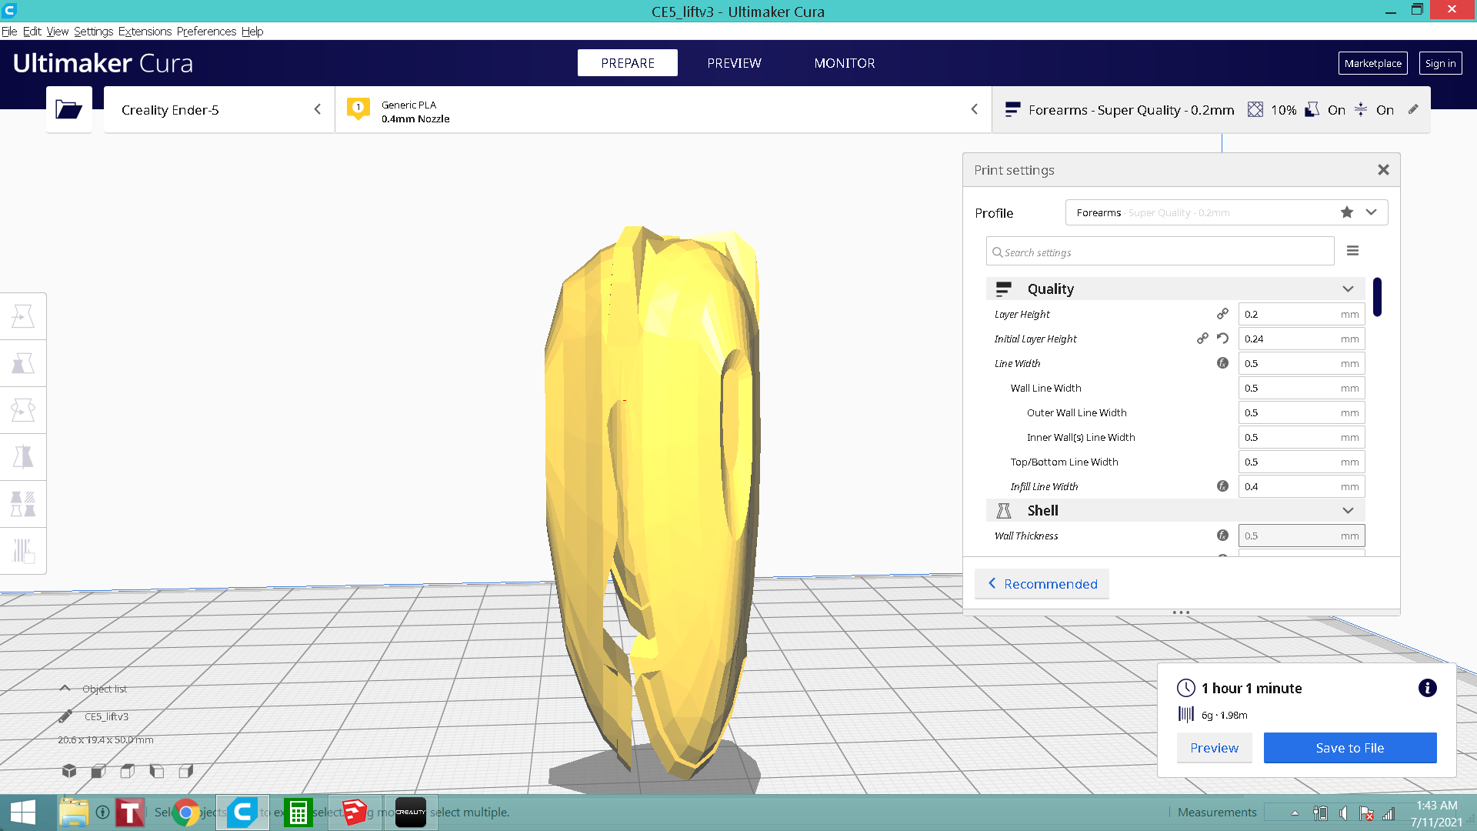Collapse the Object list

coord(65,689)
